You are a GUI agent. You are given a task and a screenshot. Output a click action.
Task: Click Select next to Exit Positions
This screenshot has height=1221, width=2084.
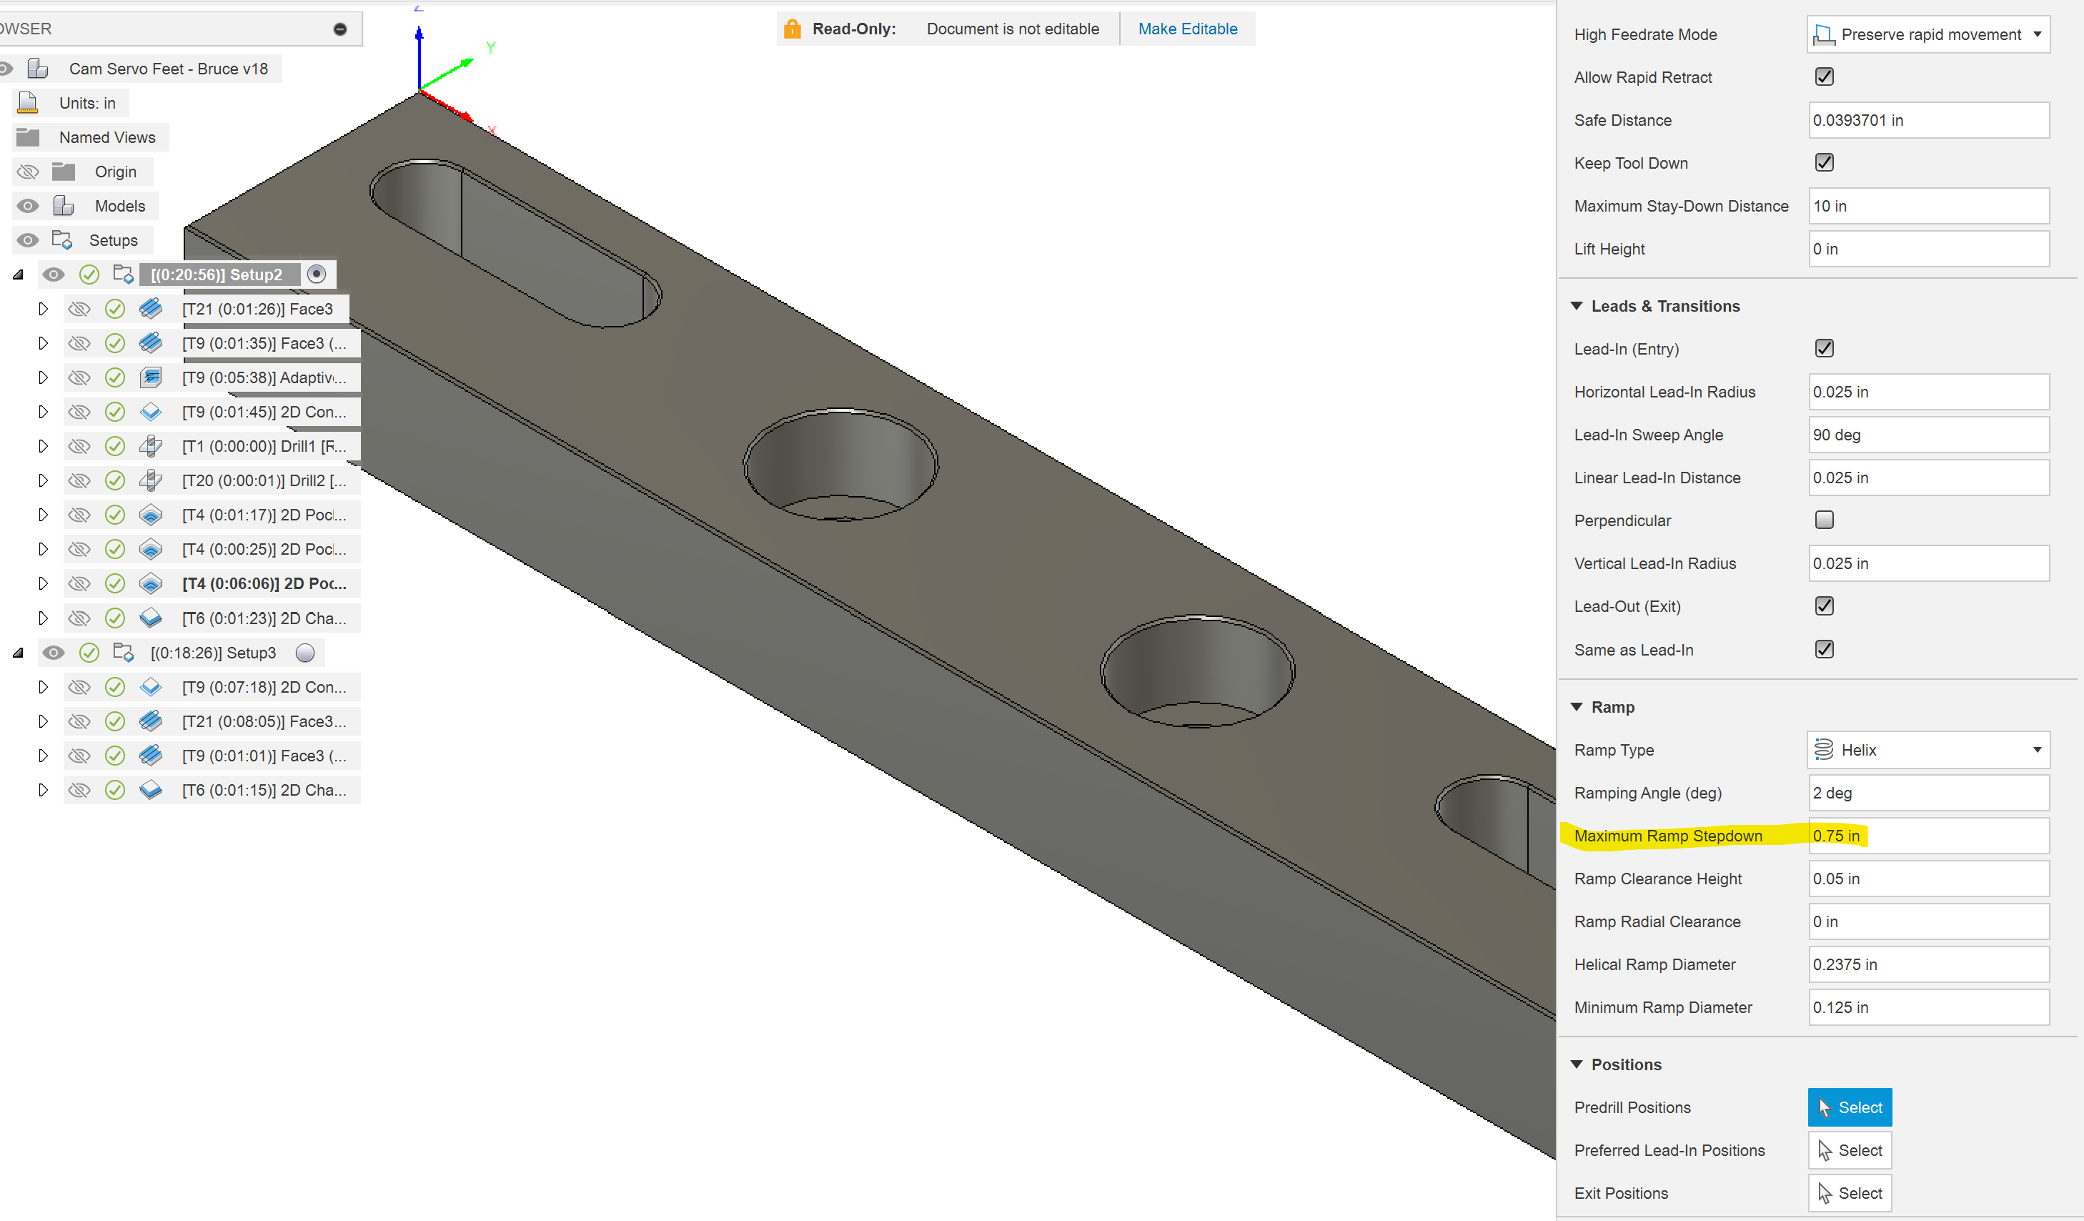pyautogui.click(x=1850, y=1192)
